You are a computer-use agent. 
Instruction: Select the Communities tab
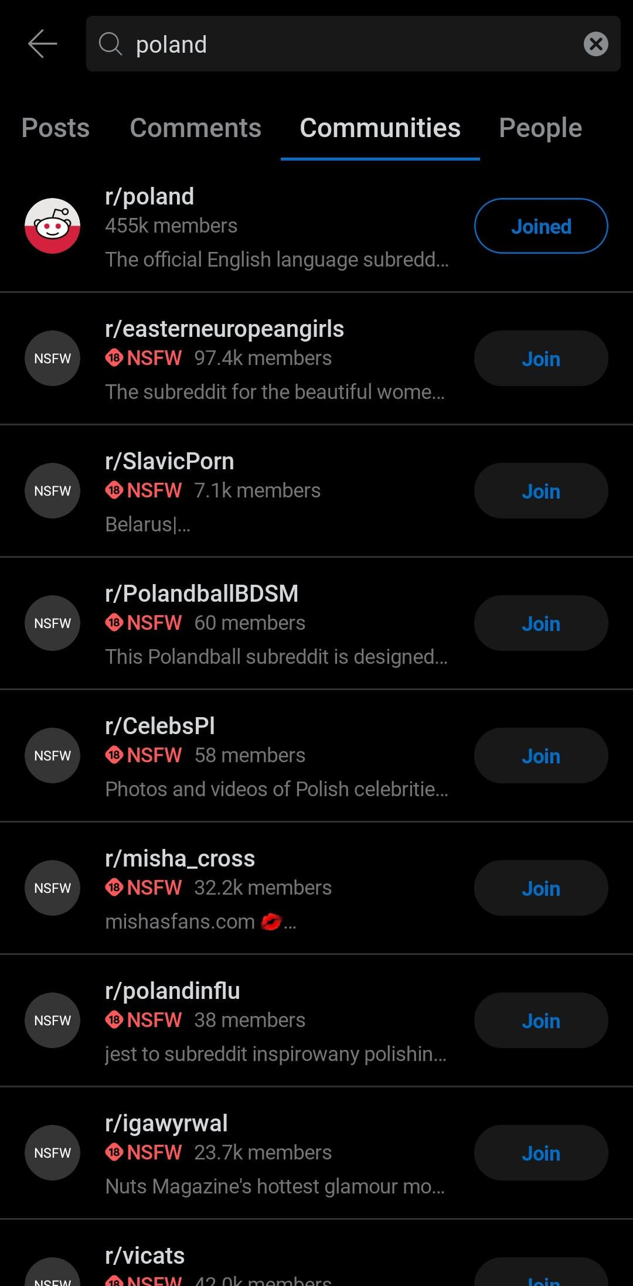380,128
